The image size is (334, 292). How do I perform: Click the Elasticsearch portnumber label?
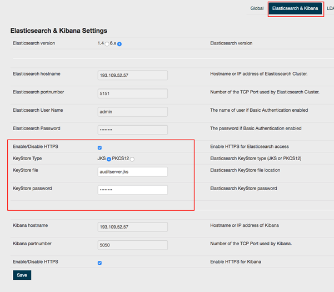[38, 92]
